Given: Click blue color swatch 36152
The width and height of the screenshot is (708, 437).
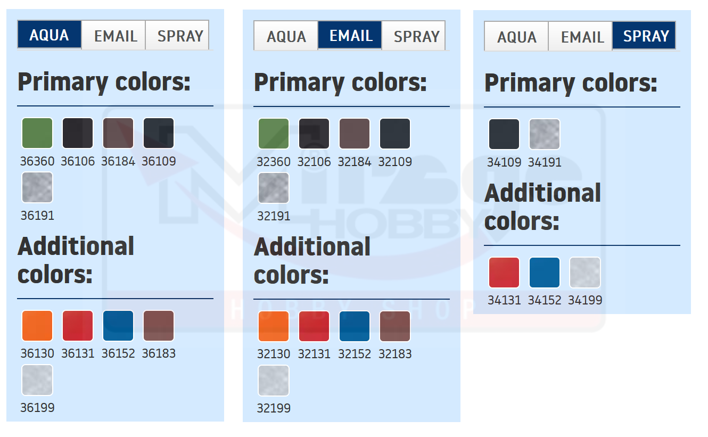Looking at the screenshot, I should tap(118, 326).
